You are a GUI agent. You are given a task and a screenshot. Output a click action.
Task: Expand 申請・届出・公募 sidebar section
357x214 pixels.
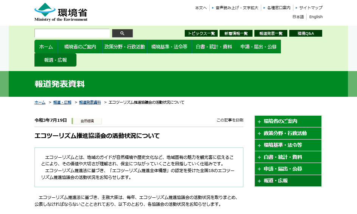[x=288, y=169]
